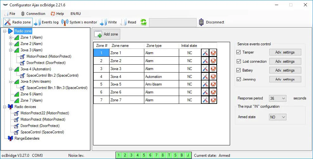
Task: Open the Radio zone toolbar button
Action: point(18,22)
